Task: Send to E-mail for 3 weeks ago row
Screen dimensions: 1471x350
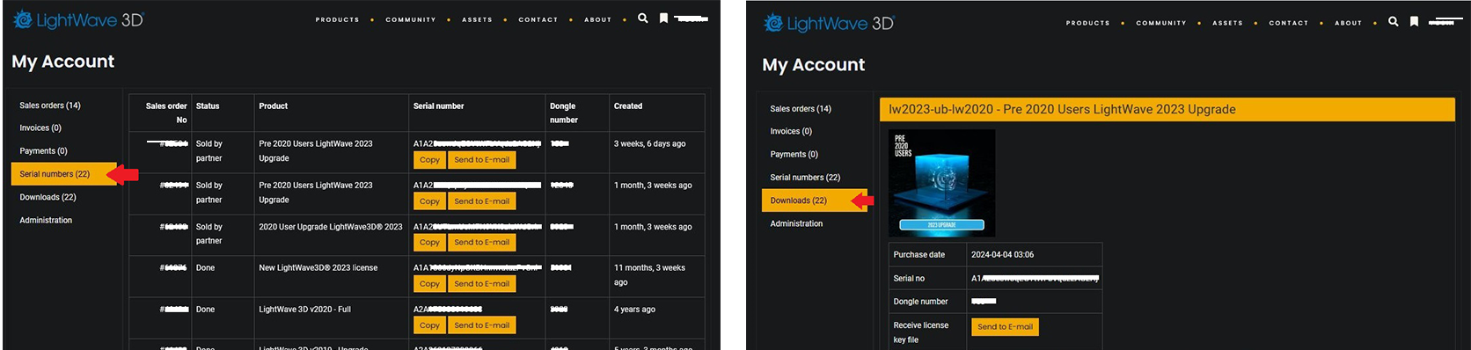Action: (482, 160)
